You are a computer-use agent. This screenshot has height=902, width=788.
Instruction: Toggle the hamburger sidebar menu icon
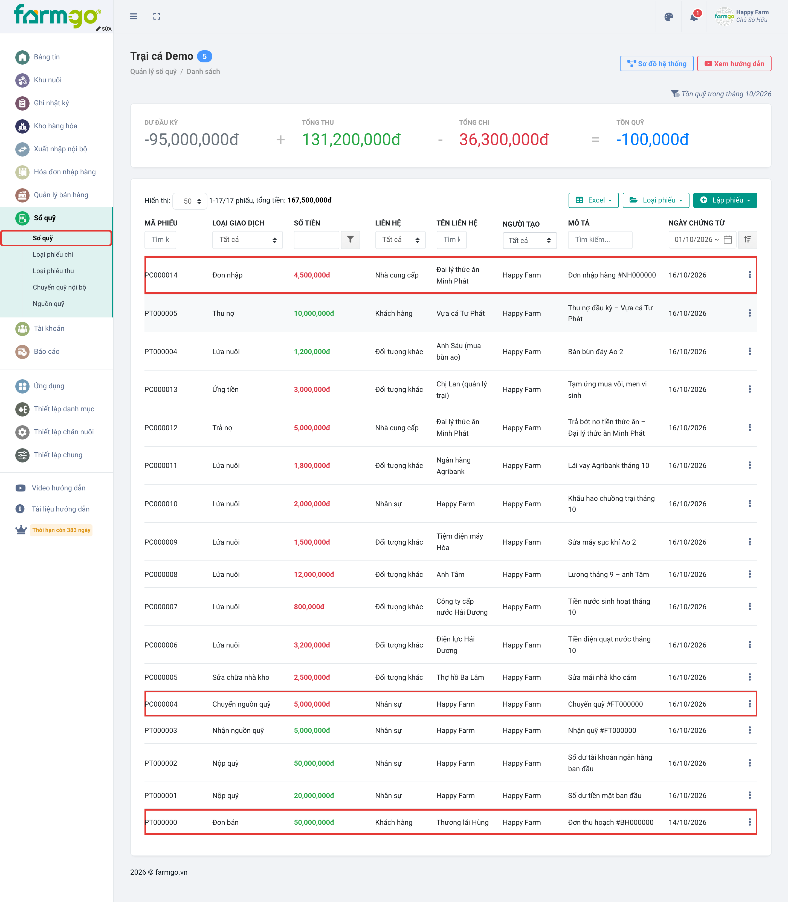134,16
